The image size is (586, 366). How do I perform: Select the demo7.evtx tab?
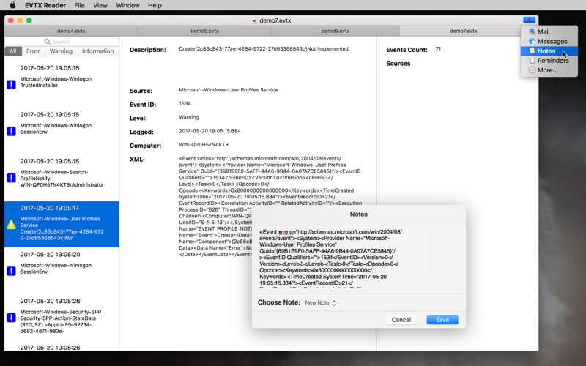click(464, 31)
